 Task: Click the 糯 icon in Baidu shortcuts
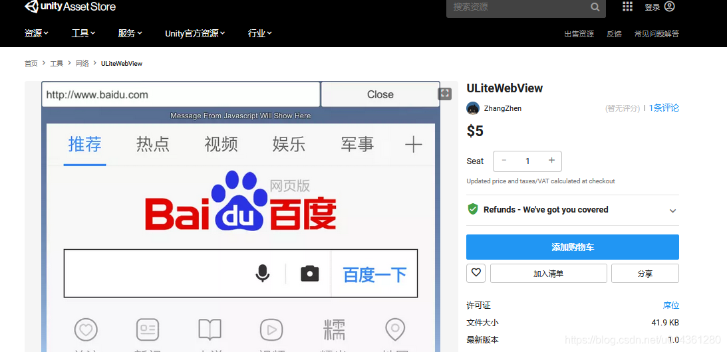click(333, 330)
